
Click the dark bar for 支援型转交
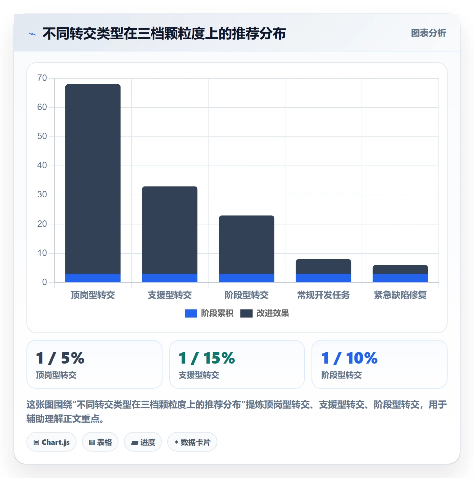pos(170,230)
